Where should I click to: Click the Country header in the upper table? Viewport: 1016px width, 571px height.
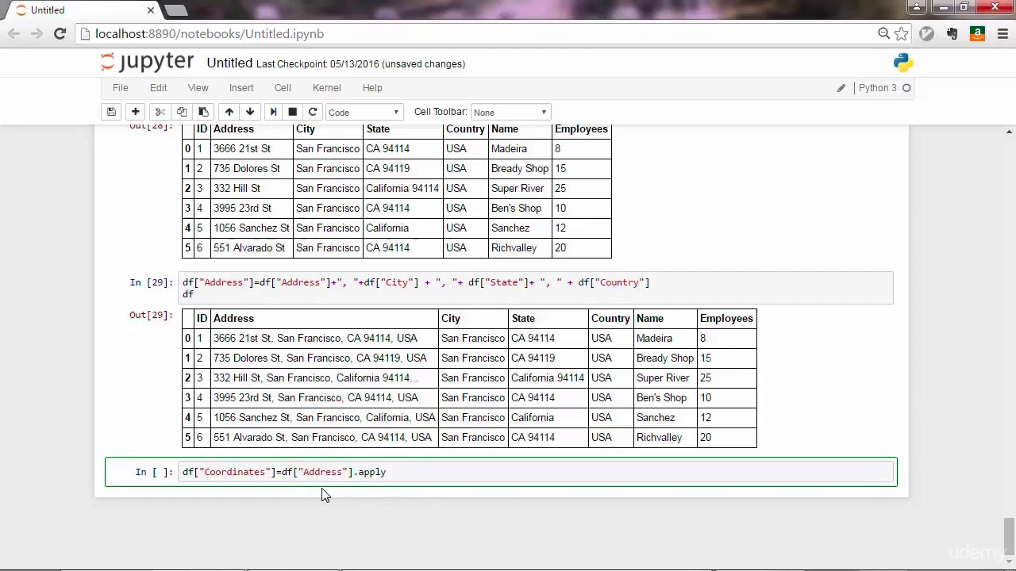coord(465,128)
